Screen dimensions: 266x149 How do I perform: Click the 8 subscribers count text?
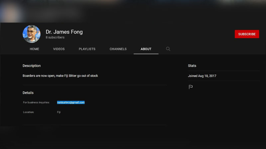coord(55,38)
